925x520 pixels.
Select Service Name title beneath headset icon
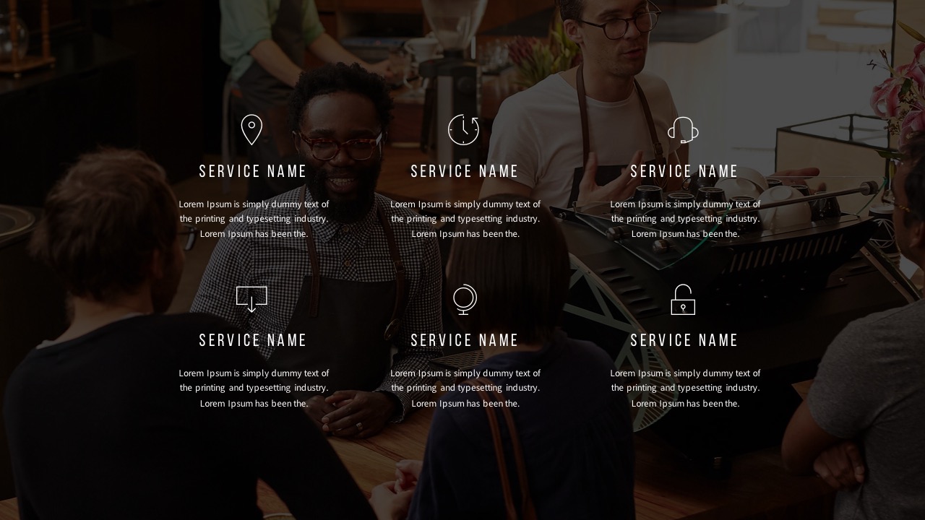click(684, 172)
